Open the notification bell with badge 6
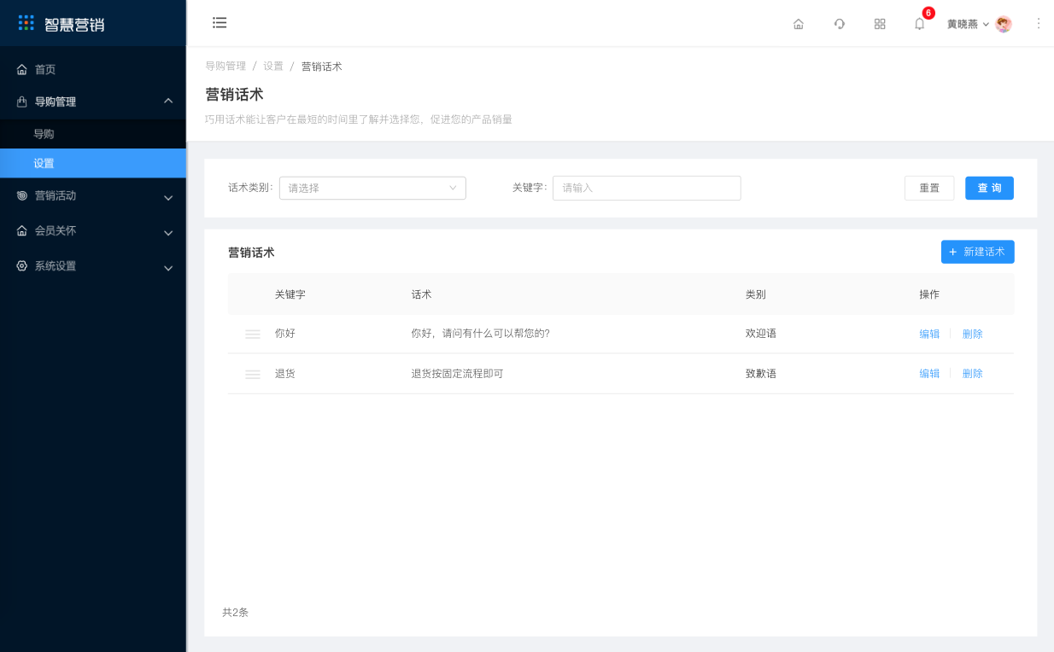The width and height of the screenshot is (1054, 652). click(921, 22)
